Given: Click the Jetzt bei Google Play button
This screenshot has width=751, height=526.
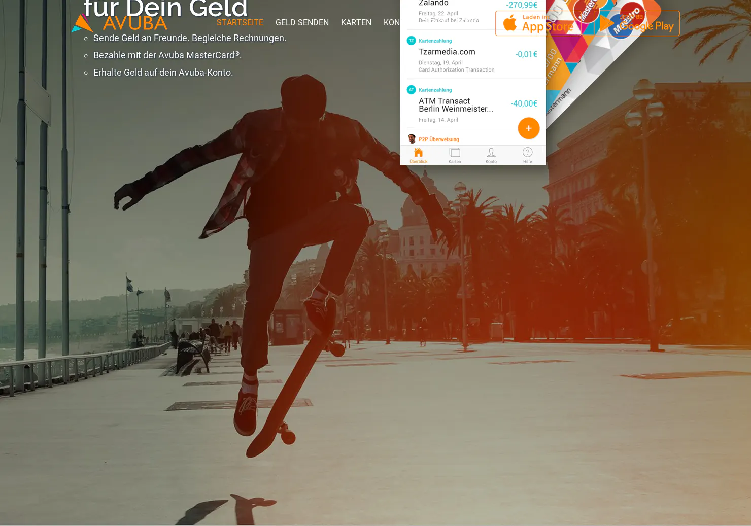Looking at the screenshot, I should point(637,23).
